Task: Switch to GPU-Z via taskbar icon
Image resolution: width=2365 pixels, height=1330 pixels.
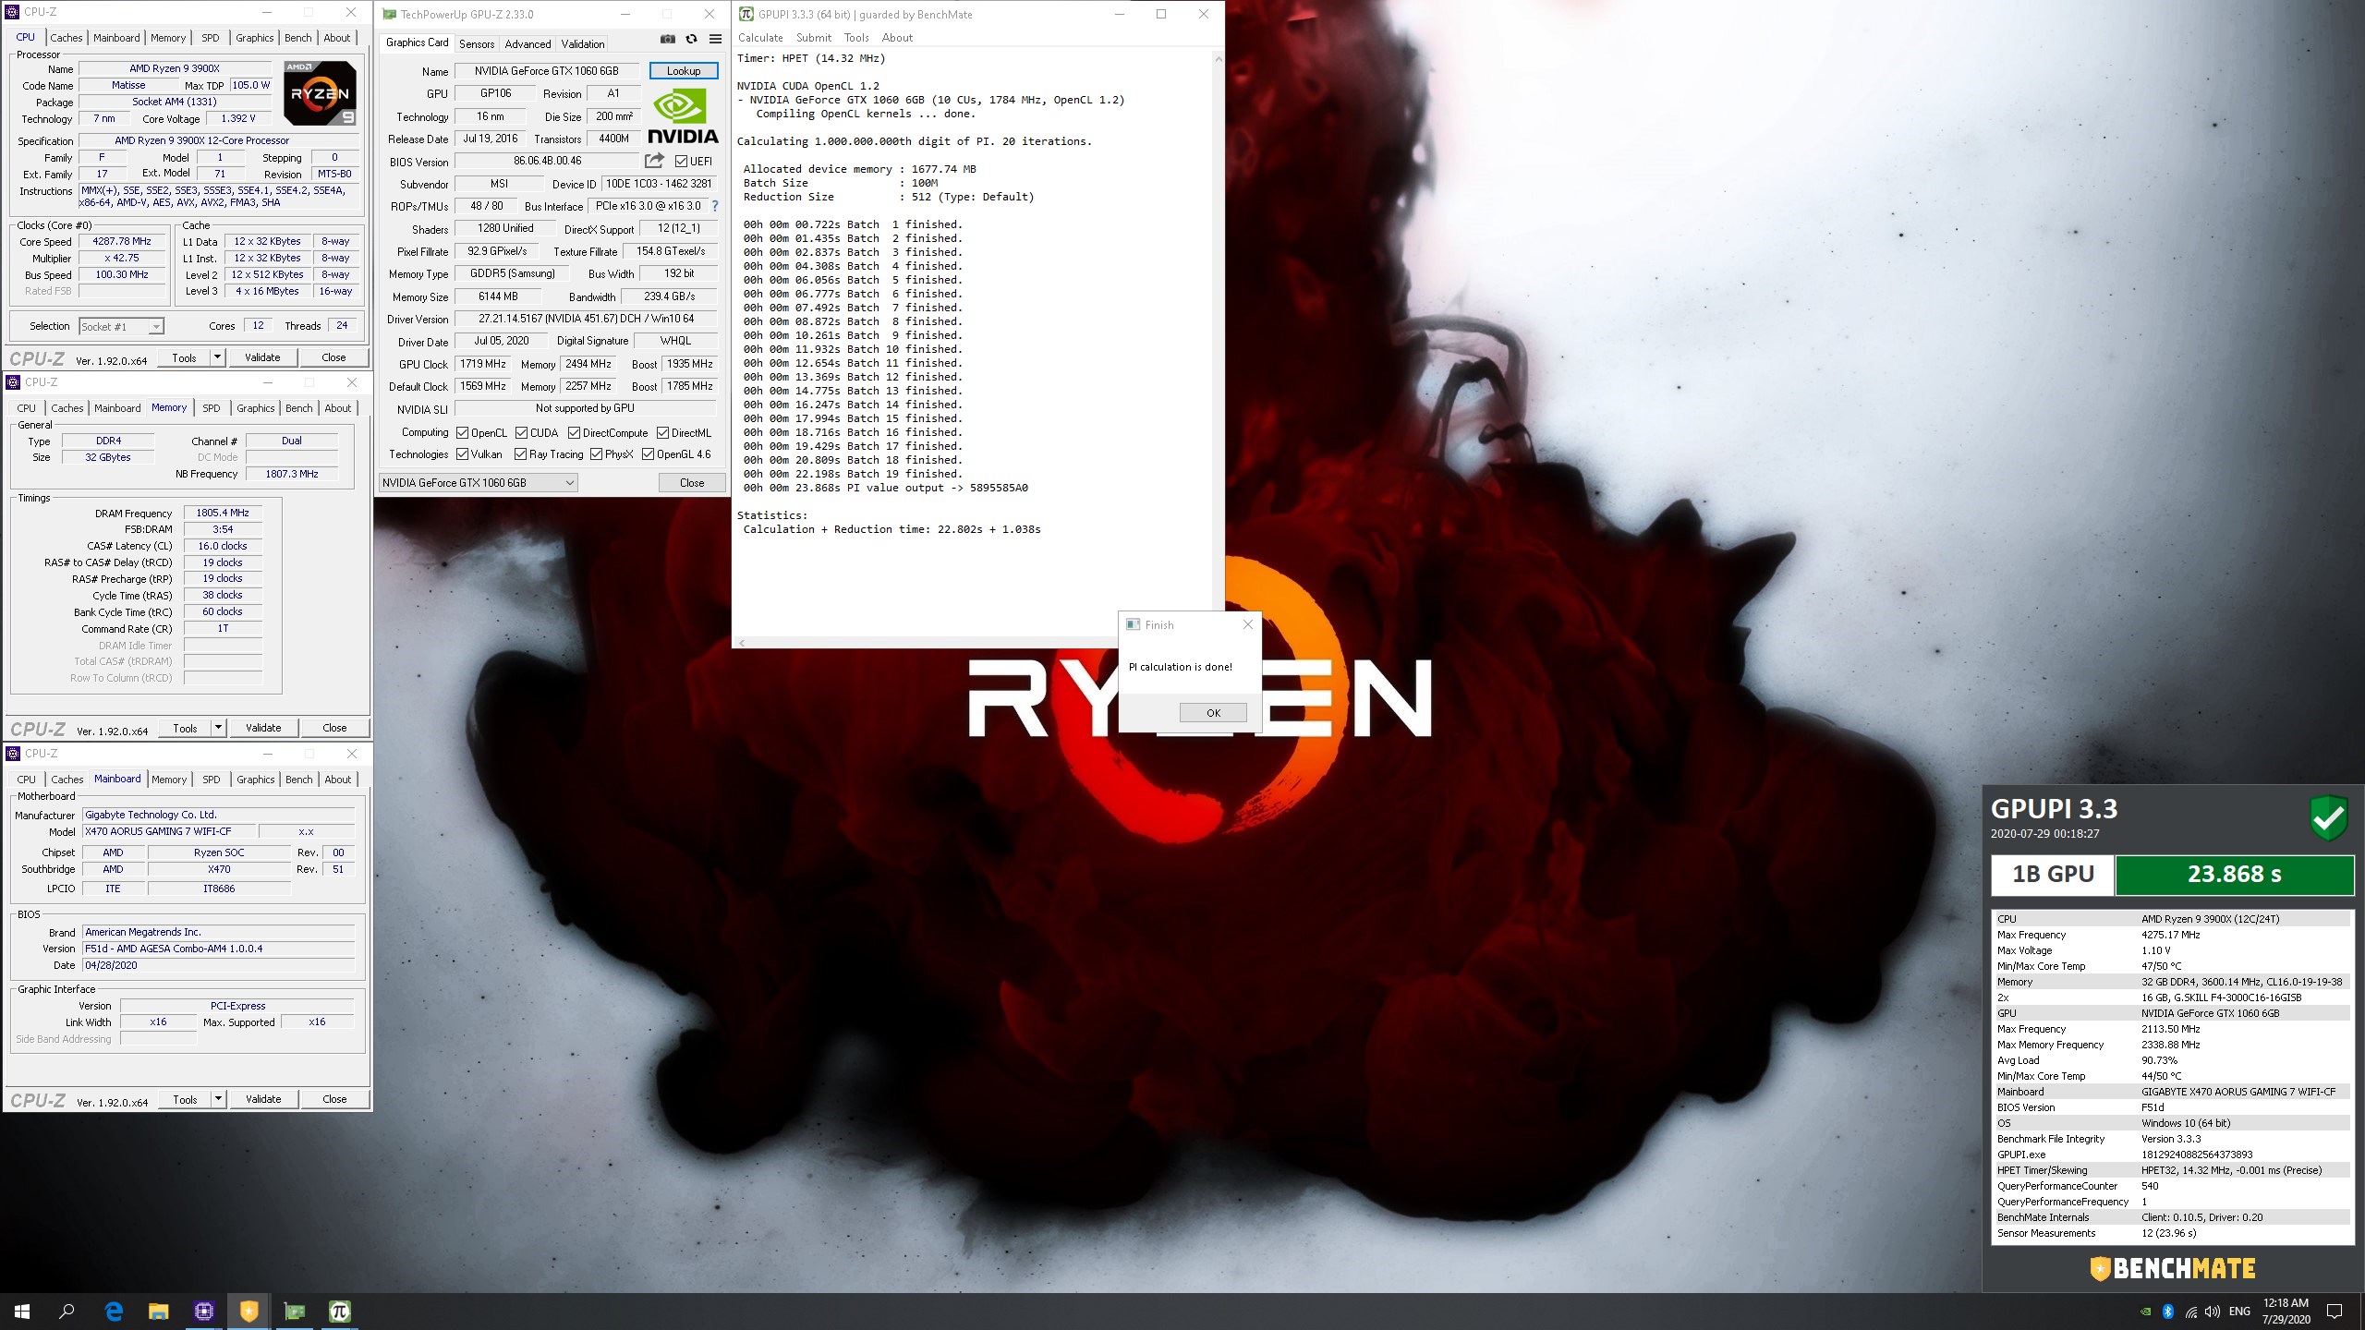Action: pos(294,1312)
